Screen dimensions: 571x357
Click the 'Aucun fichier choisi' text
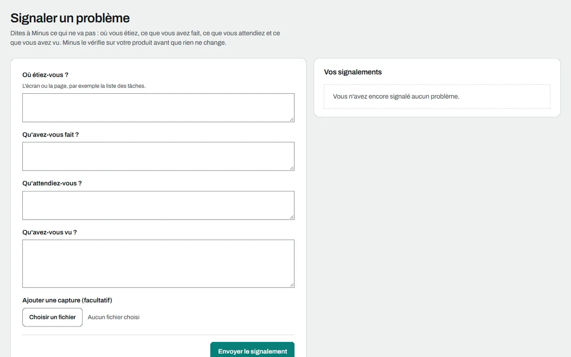click(114, 317)
